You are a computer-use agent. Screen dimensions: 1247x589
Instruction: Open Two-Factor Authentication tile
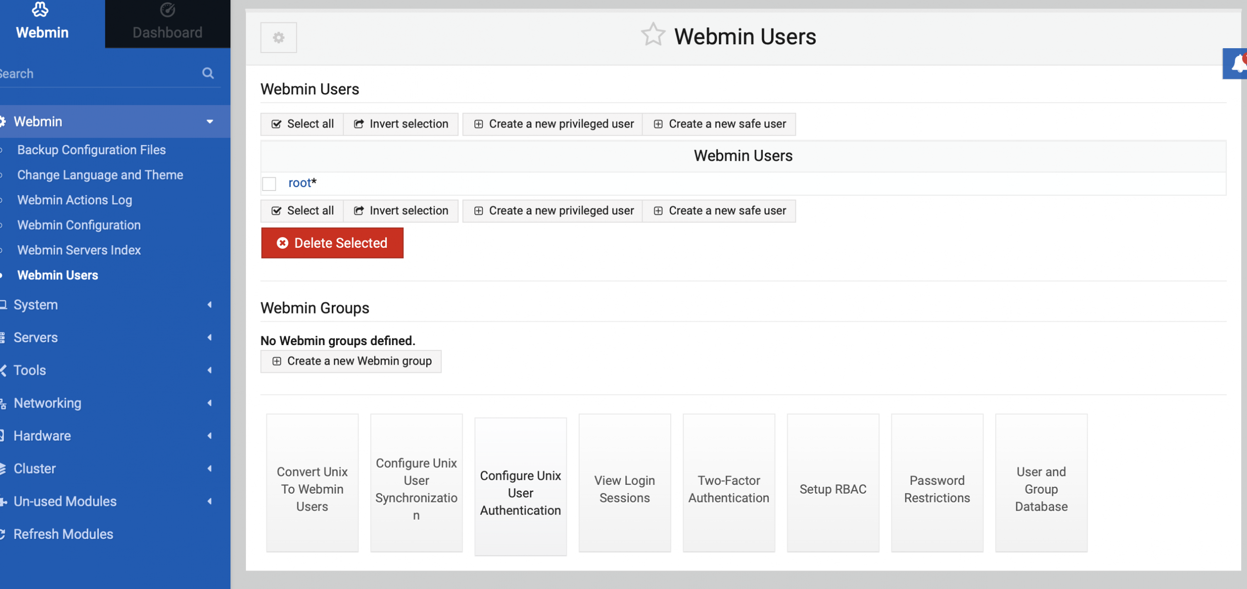729,483
